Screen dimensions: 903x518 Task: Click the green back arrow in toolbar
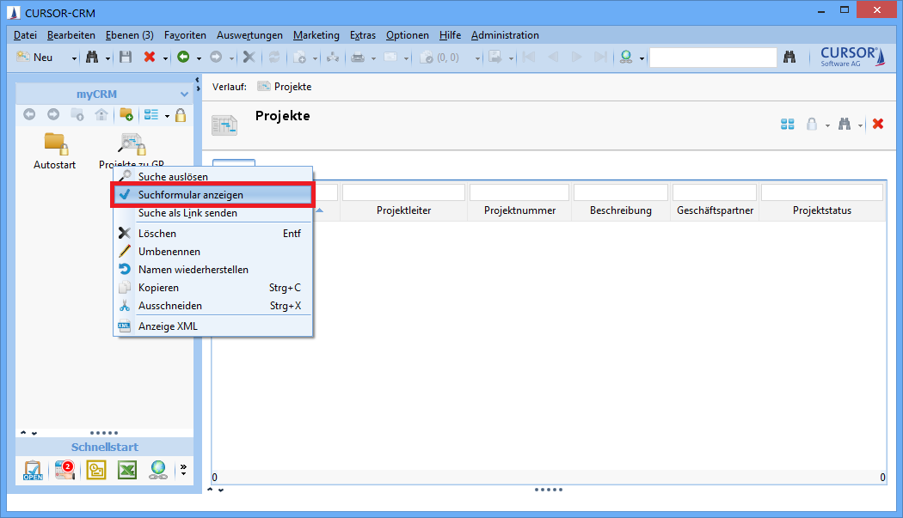182,58
